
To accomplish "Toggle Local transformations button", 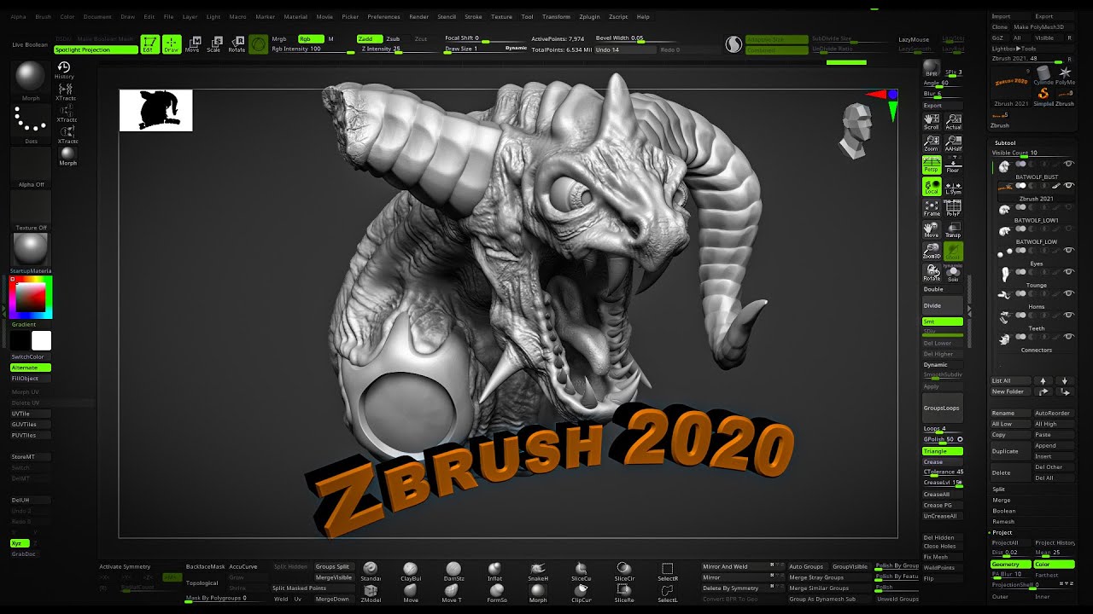I will tap(932, 187).
